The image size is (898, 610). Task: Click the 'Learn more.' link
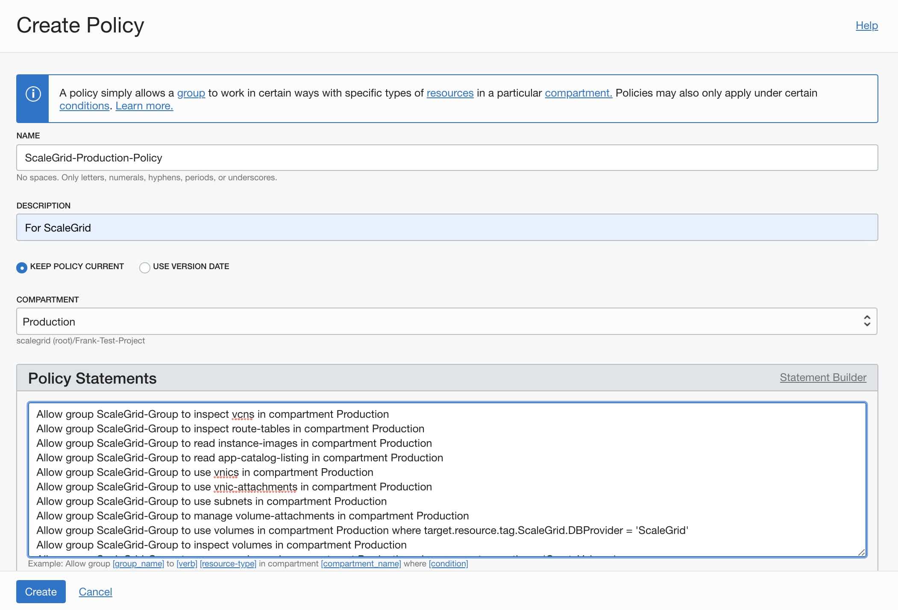pos(144,106)
